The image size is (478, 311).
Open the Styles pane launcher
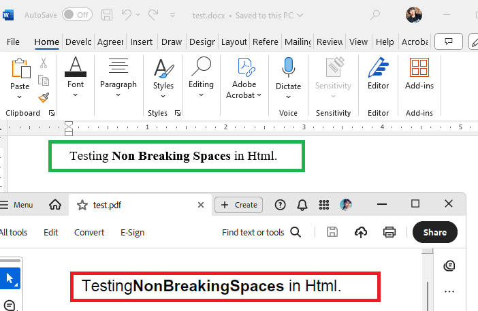coord(178,113)
